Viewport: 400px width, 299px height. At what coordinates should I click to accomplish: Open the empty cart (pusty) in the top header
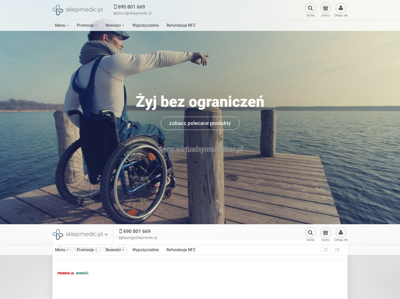click(x=326, y=8)
